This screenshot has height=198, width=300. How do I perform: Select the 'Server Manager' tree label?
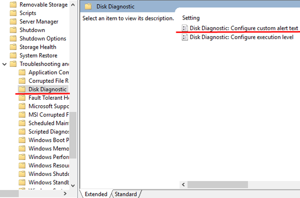pyautogui.click(x=39, y=21)
